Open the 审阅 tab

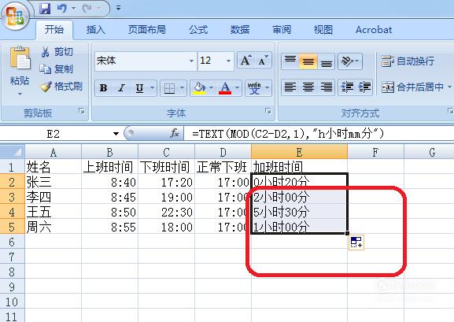[282, 30]
